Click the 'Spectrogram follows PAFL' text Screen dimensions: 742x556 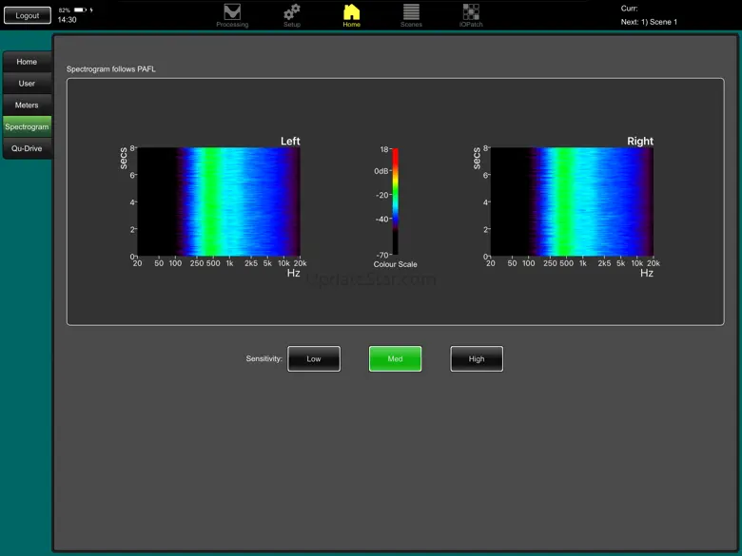(x=110, y=69)
